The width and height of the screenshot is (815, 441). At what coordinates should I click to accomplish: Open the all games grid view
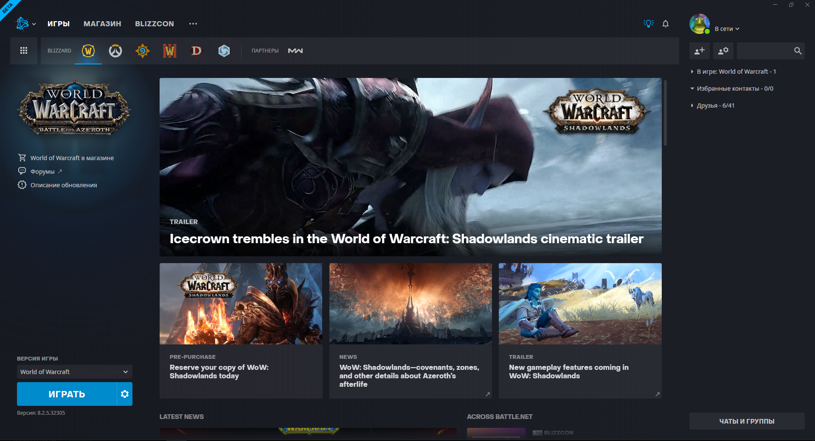coord(24,51)
